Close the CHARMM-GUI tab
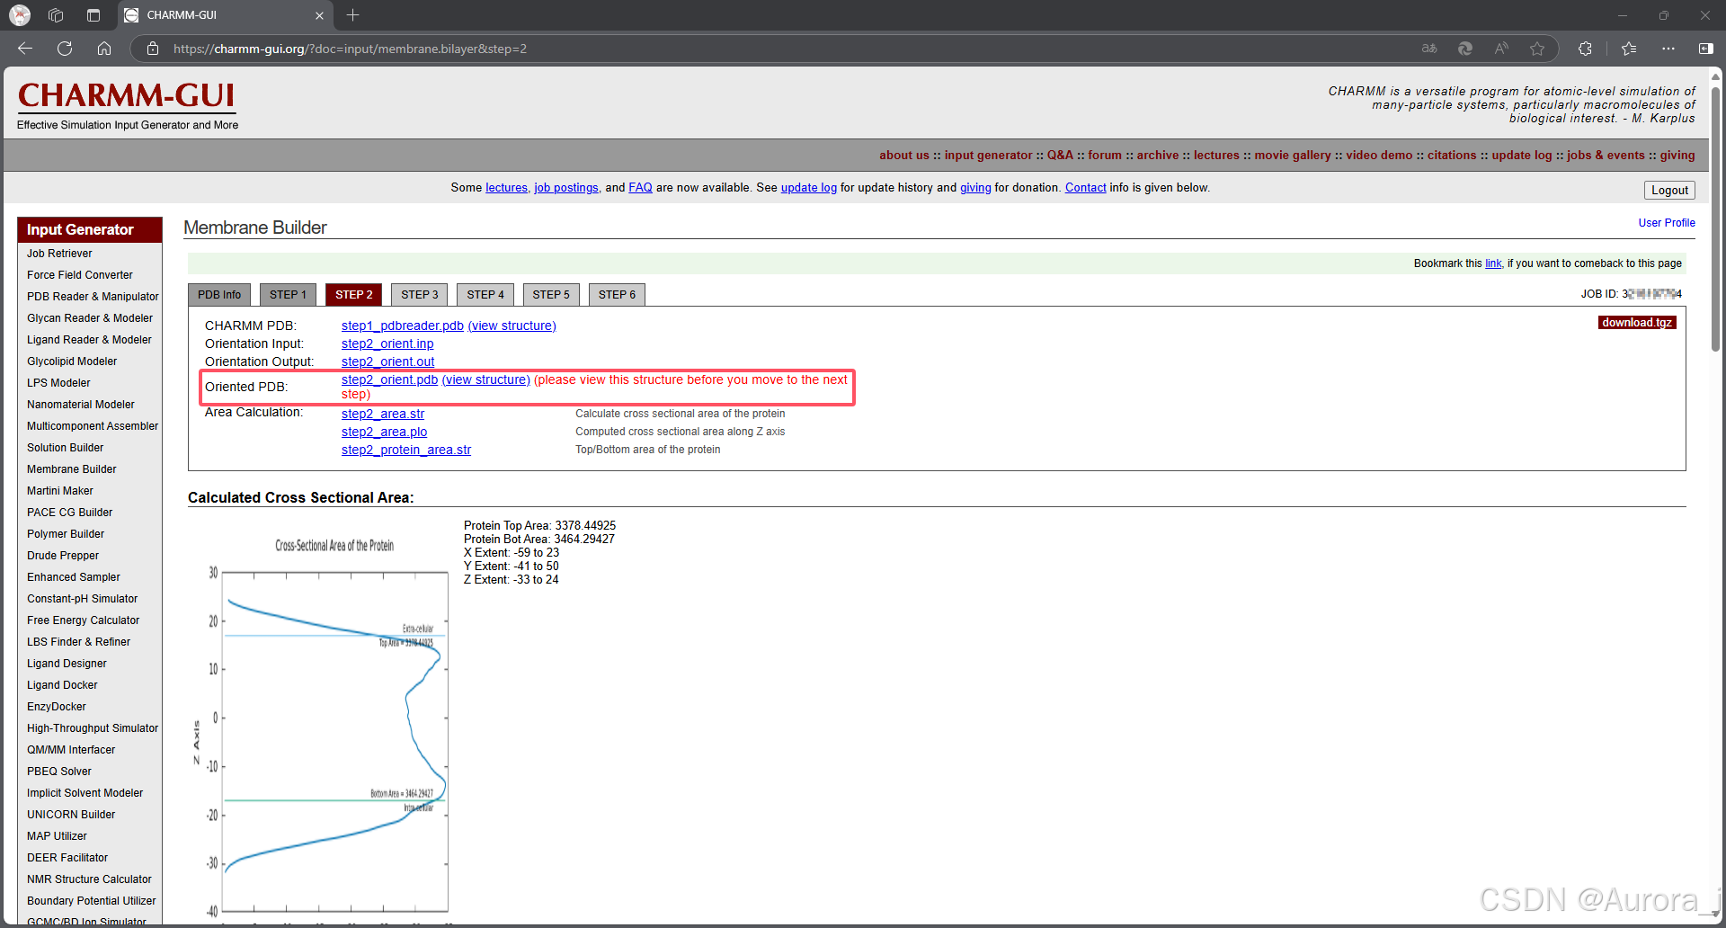This screenshot has width=1726, height=928. tap(319, 15)
